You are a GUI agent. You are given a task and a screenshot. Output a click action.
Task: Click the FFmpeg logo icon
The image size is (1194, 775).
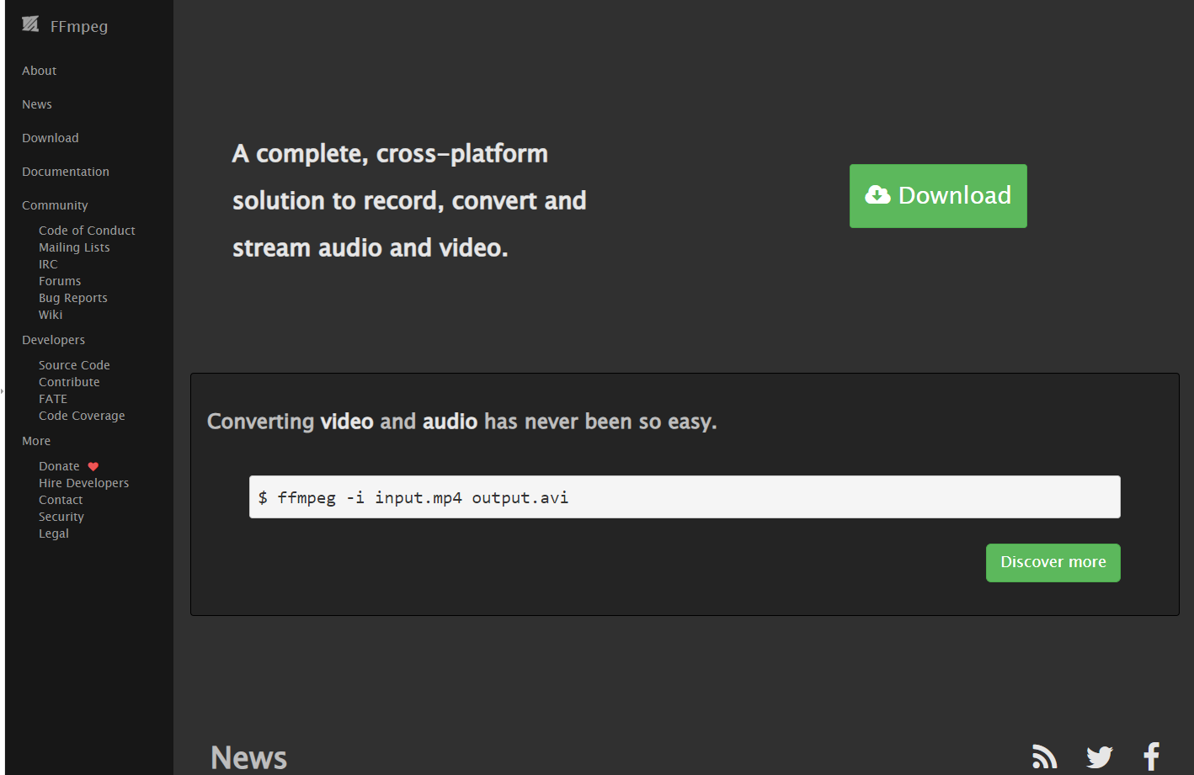pos(30,24)
